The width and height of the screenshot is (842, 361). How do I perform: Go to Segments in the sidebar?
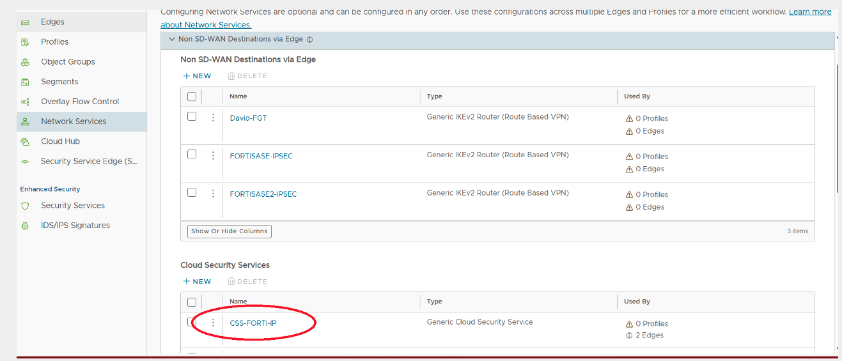(59, 82)
